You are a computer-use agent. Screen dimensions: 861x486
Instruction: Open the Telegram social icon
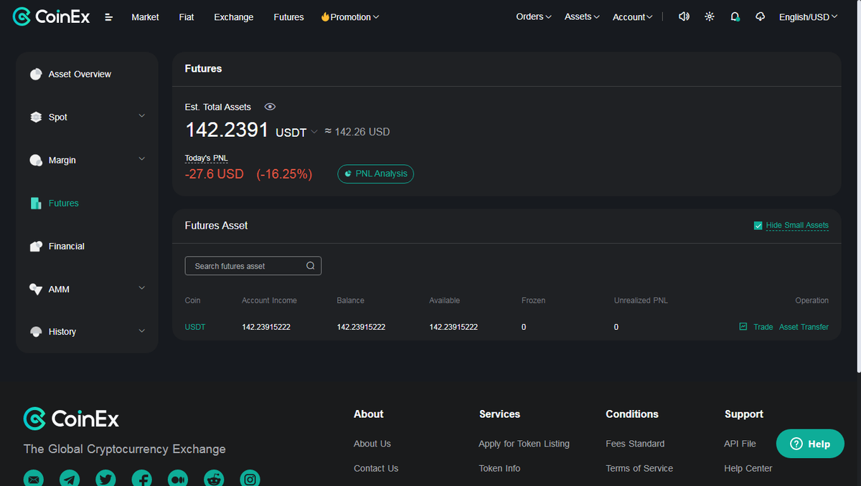70,478
